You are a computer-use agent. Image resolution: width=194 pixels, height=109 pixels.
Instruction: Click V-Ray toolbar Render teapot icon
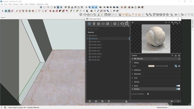[85, 15]
